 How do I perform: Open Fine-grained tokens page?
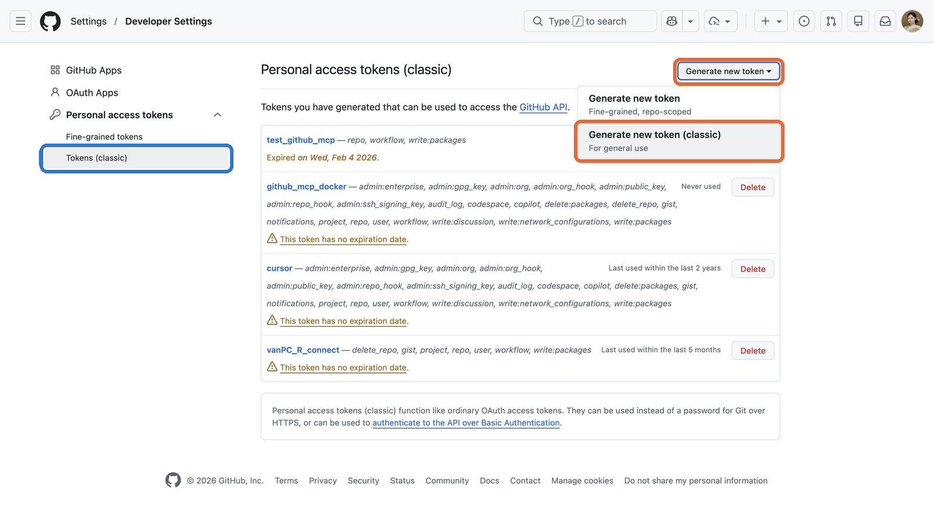tap(104, 137)
